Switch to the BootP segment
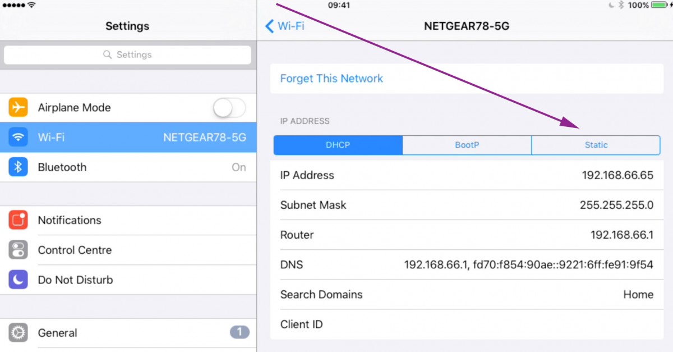Image resolution: width=673 pixels, height=352 pixels. pyautogui.click(x=467, y=145)
